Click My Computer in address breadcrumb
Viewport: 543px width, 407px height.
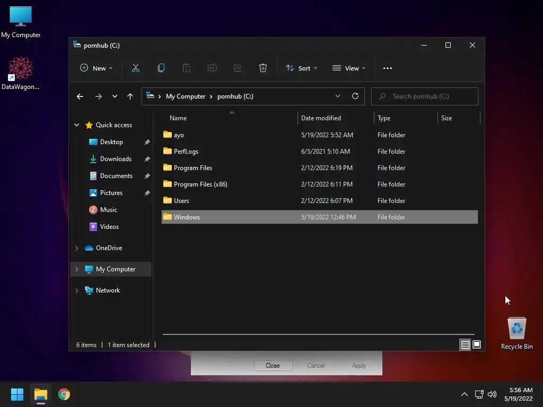pyautogui.click(x=186, y=96)
